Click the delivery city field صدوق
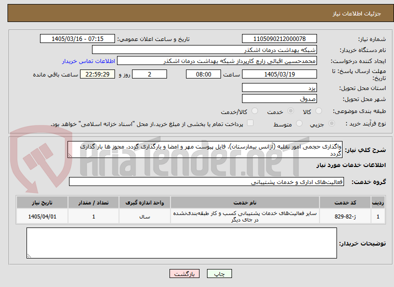394x287 pixels. [x=279, y=98]
